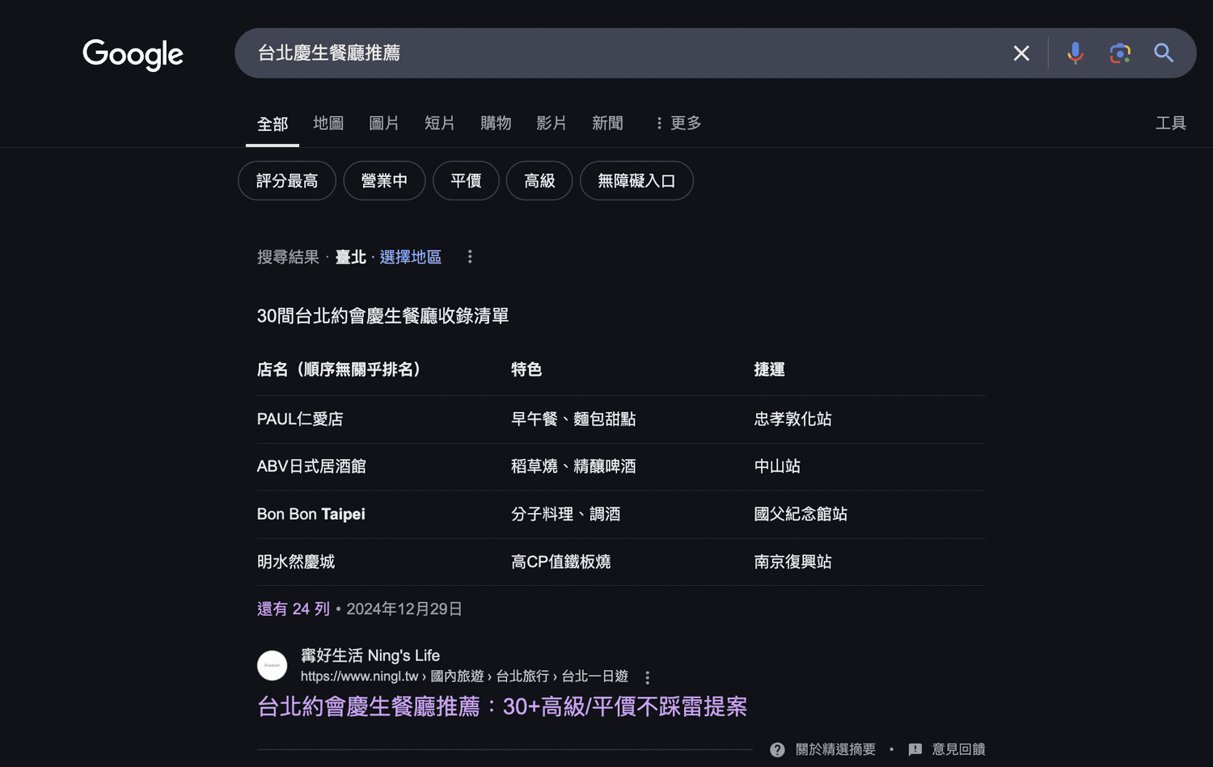
Task: Open result 台北約會慶生餐廳推薦：30+高級/平價不踩雷提案
Action: click(502, 706)
